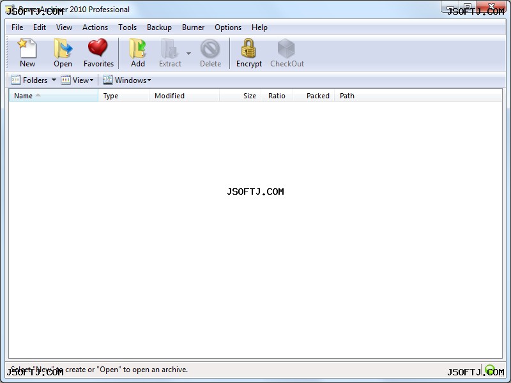Expand the Extract dropdown arrow
The height and width of the screenshot is (383, 511).
[x=188, y=53]
